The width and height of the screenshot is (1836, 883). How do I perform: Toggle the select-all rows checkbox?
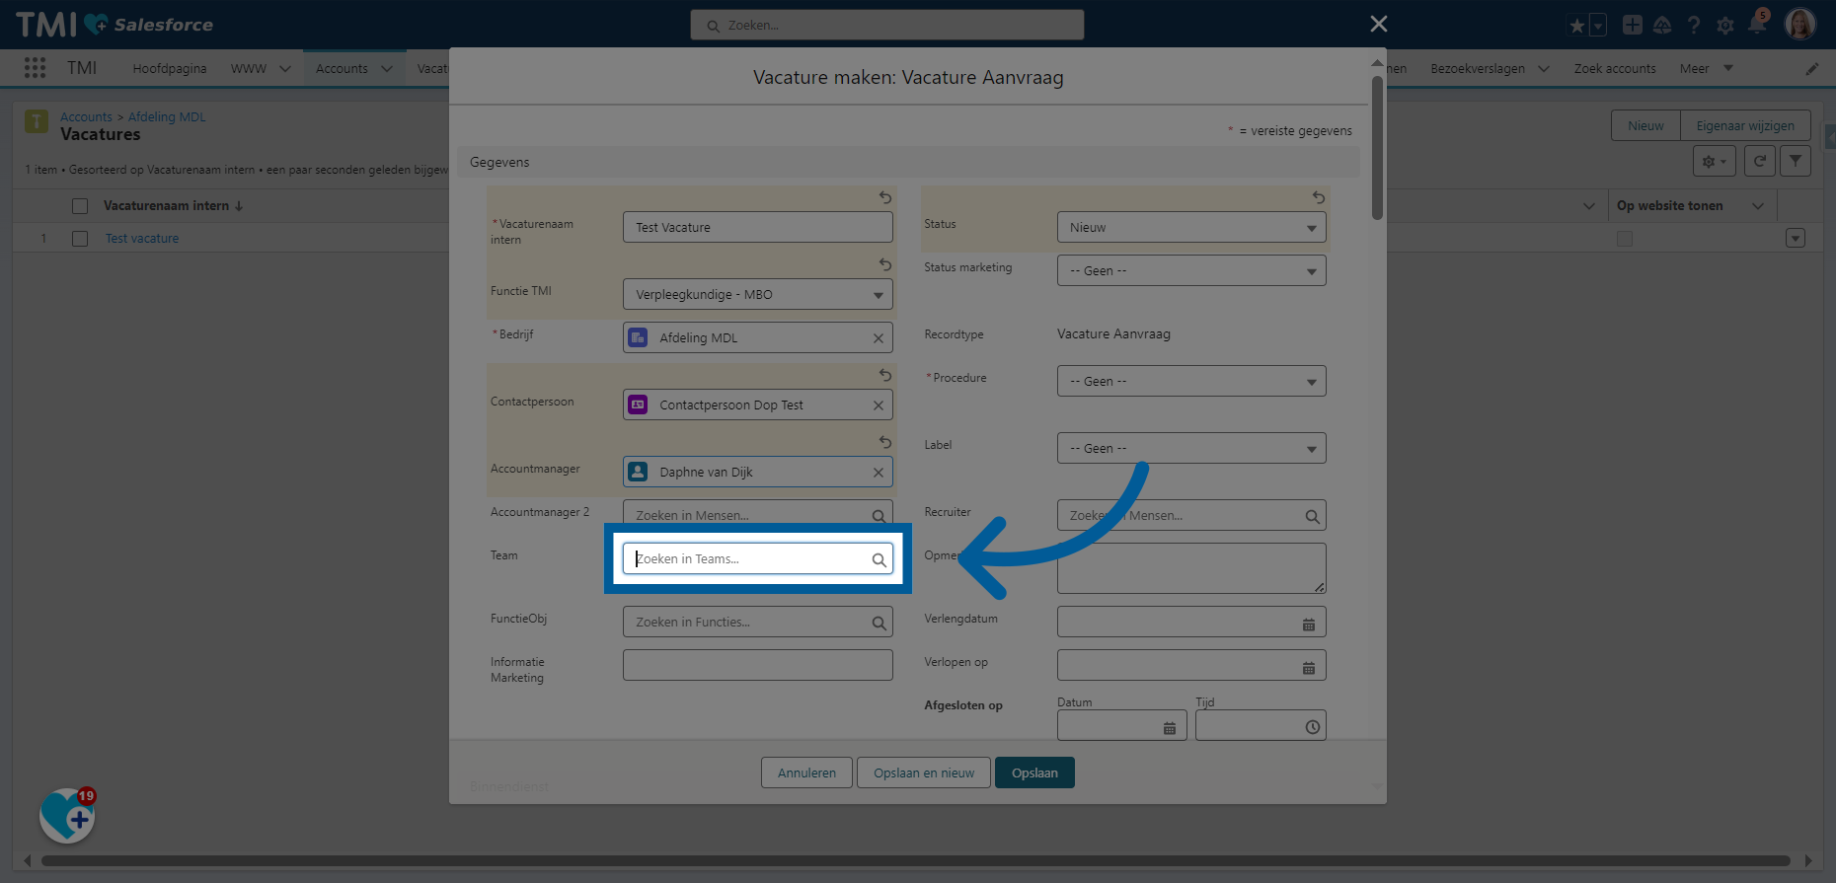80,206
